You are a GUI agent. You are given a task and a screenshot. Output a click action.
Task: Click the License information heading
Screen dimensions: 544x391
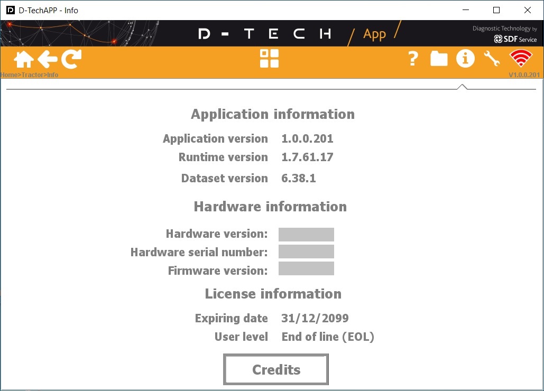tap(273, 294)
